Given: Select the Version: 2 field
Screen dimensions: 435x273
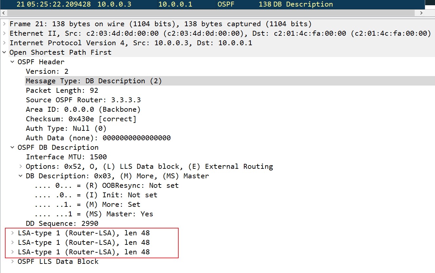Looking at the screenshot, I should 47,71.
